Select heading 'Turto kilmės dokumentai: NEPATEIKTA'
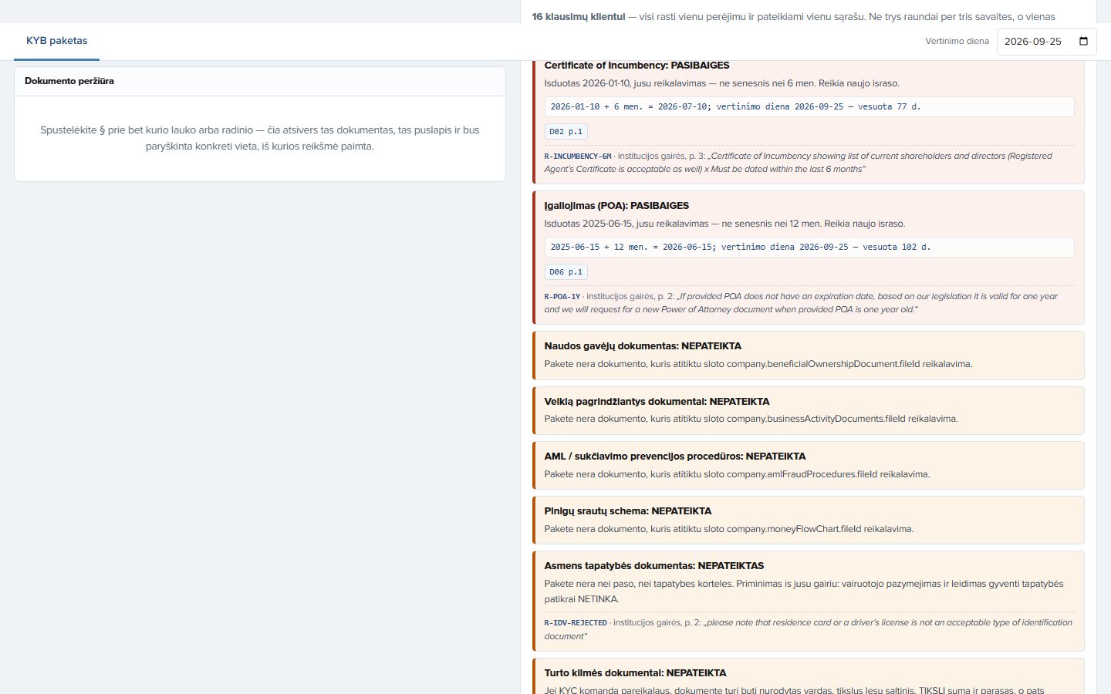 (x=635, y=673)
